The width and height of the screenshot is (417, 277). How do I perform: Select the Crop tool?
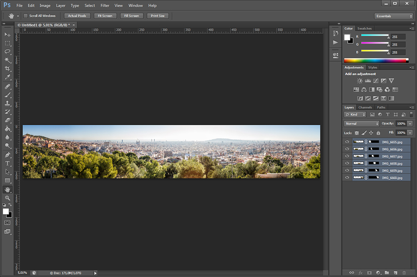point(8,69)
